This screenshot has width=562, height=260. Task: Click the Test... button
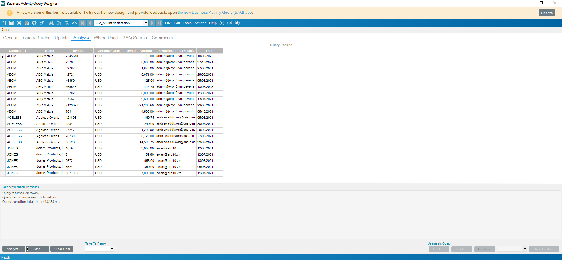tap(38, 249)
